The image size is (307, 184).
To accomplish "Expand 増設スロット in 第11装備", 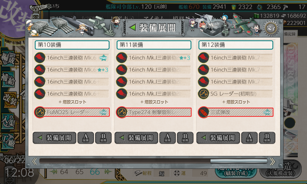I will (x=154, y=102).
